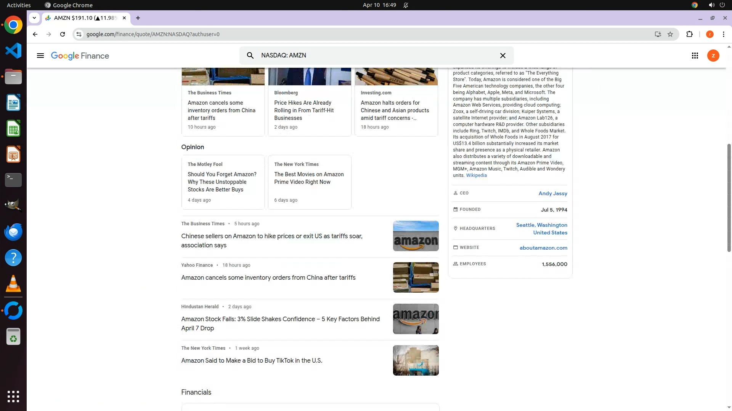Image resolution: width=732 pixels, height=411 pixels.
Task: Open the Chrome extensions puzzle icon
Action: 689,34
